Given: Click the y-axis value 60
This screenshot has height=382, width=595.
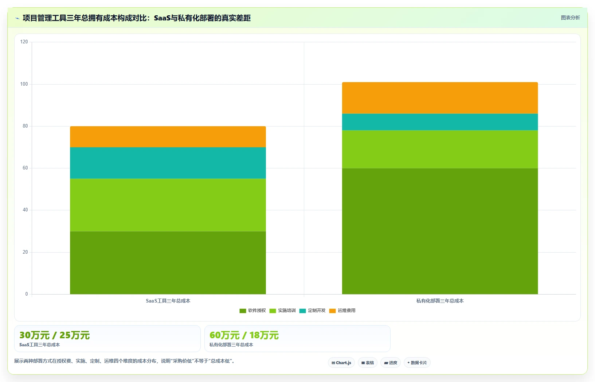Looking at the screenshot, I should pyautogui.click(x=25, y=168).
